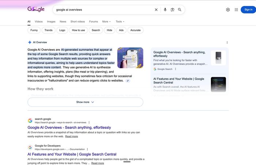Screen dimensions: 256x165
Task: Switch to the Videos tab
Action: pyautogui.click(x=38, y=22)
